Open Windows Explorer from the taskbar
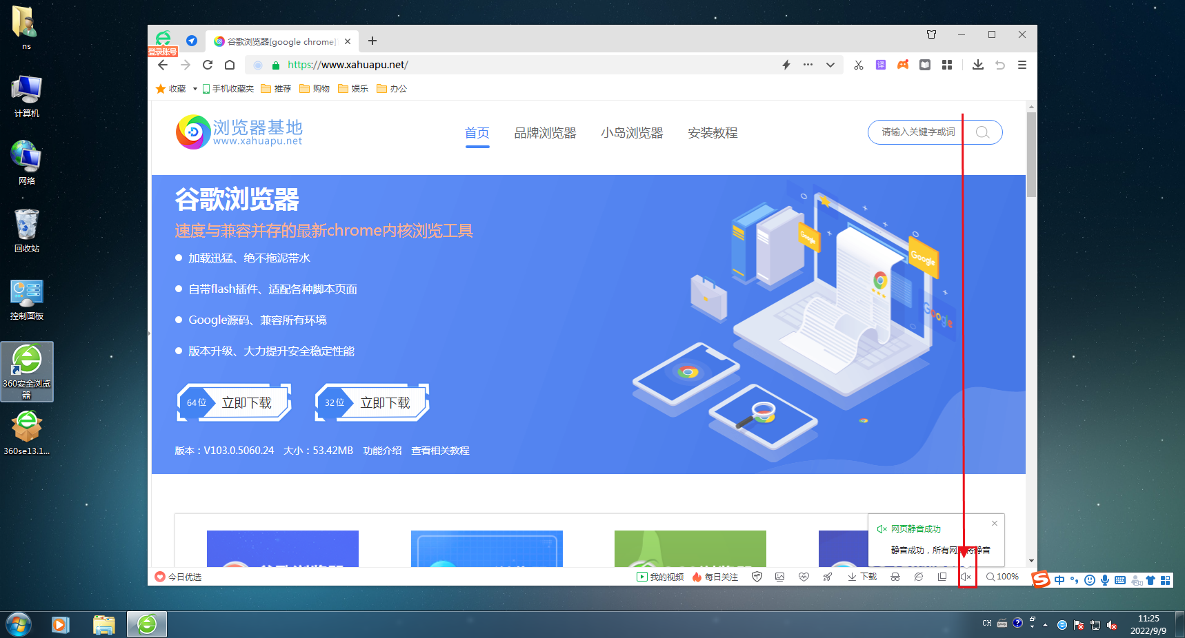Viewport: 1185px width, 638px height. click(x=104, y=625)
